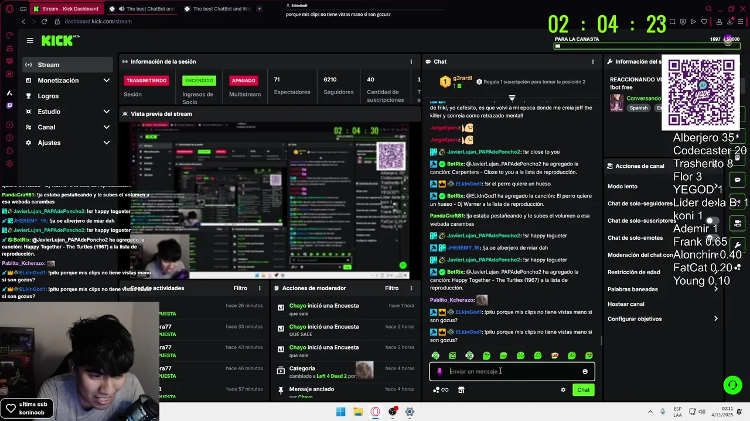Click the wrench icon on right rail
The image size is (750, 421).
738,245
